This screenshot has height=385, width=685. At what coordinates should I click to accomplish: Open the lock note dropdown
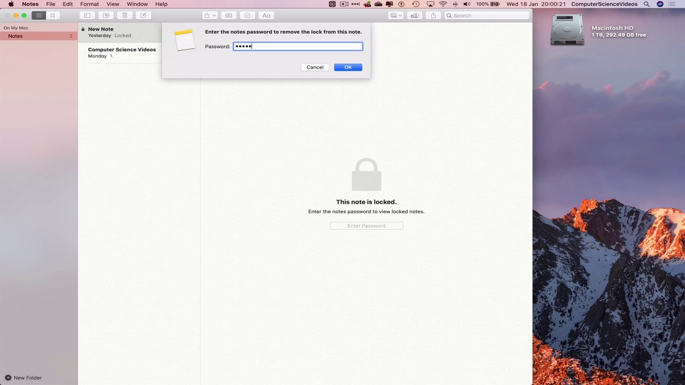click(x=210, y=16)
